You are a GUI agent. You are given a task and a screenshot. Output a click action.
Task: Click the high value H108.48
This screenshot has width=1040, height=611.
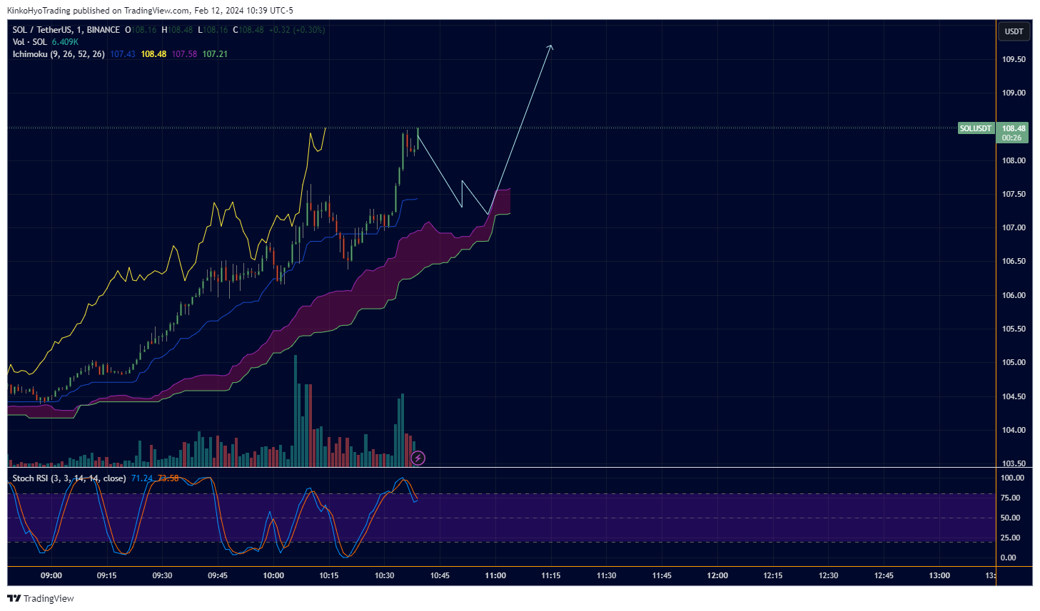(x=177, y=30)
